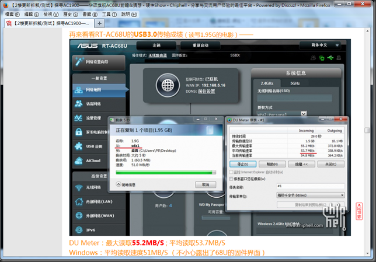This screenshot has height=262, width=376.
Task: Switch to the 2.4GHz tab
Action: tap(267, 83)
